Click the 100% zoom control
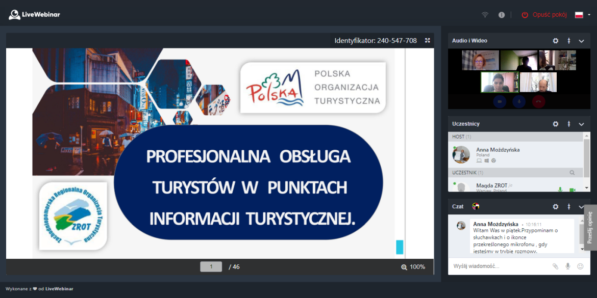Screen dimensions: 597x298 coord(413,266)
